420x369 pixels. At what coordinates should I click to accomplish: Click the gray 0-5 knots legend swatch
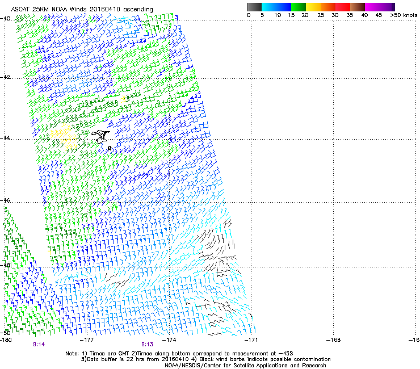[254, 7]
